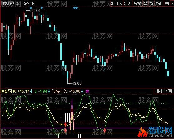The width and height of the screenshot is (174, 139).
Task: Click the 预测 forecast button
Action: 159,4
